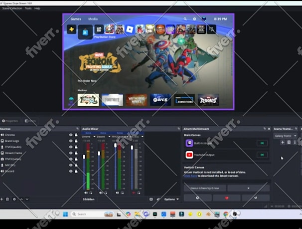This screenshot has width=302, height=229.
Task: Mute the Chrome mixer channel
Action: point(86,193)
